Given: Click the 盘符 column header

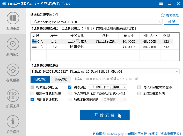Looking at the screenshot, I should point(39,36).
